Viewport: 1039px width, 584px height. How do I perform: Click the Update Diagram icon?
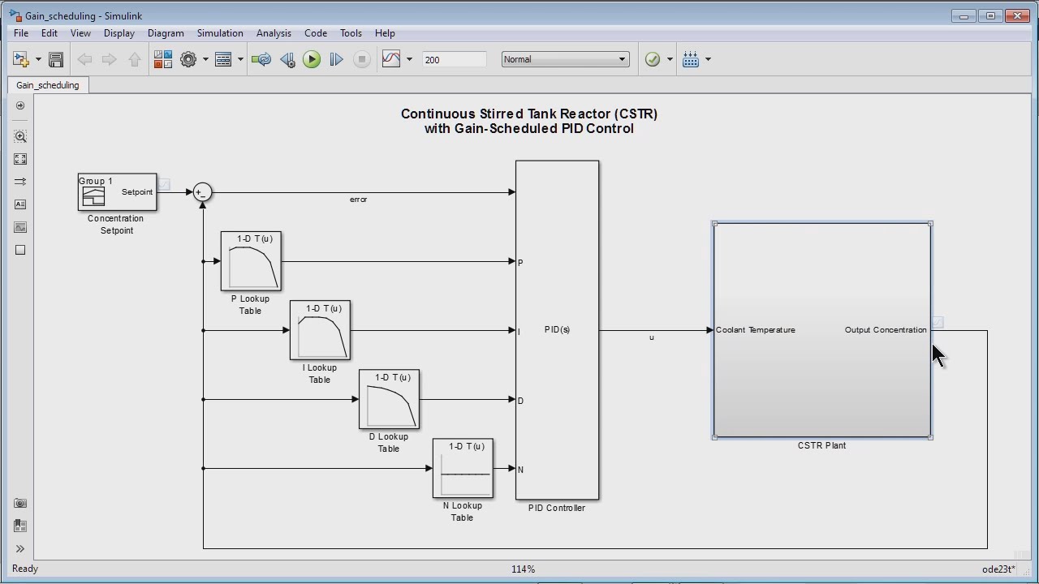[x=261, y=59]
